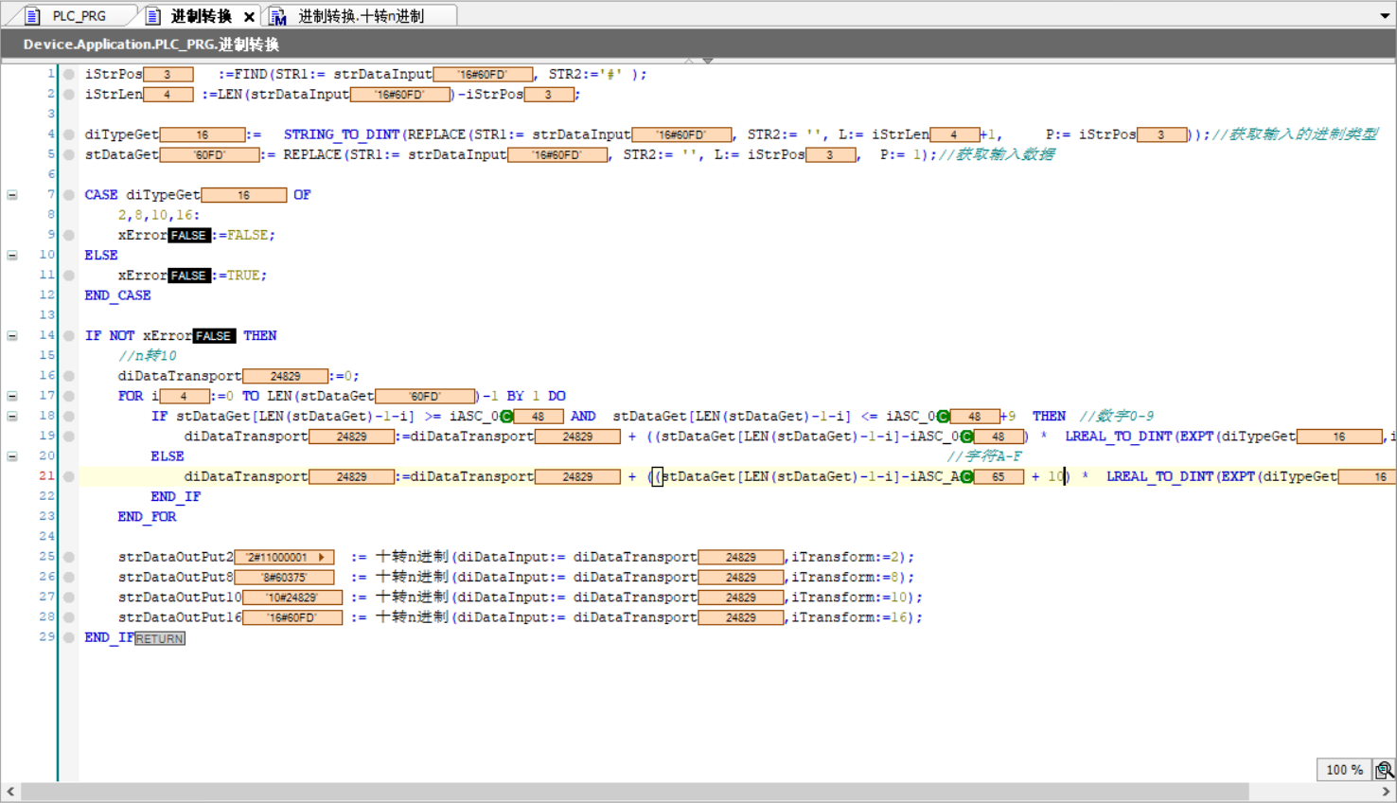Click breakpoint dot on line 28
The height and width of the screenshot is (803, 1397).
click(69, 617)
